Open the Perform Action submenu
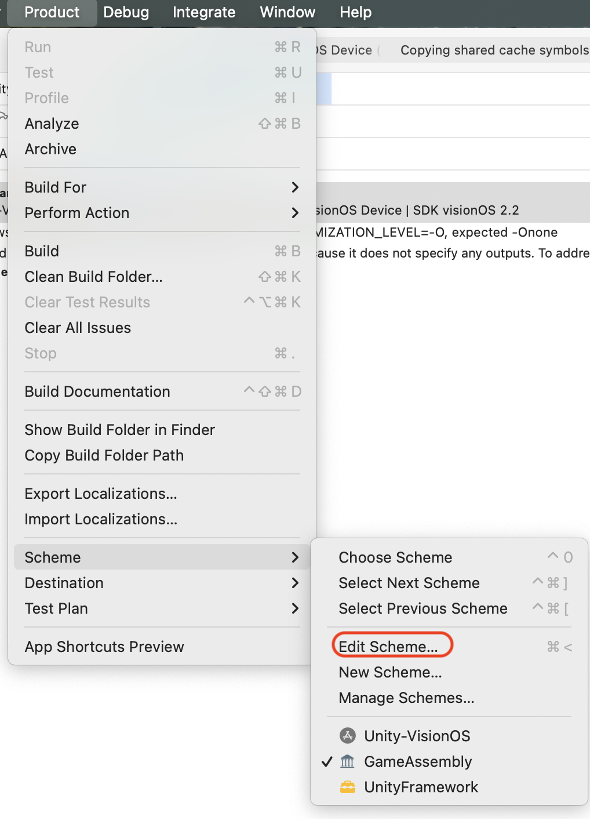Image resolution: width=590 pixels, height=819 pixels. pos(77,213)
